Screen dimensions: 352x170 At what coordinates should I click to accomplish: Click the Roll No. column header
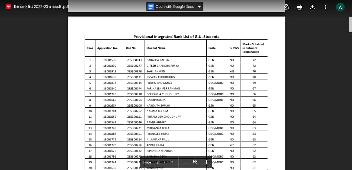(x=131, y=48)
